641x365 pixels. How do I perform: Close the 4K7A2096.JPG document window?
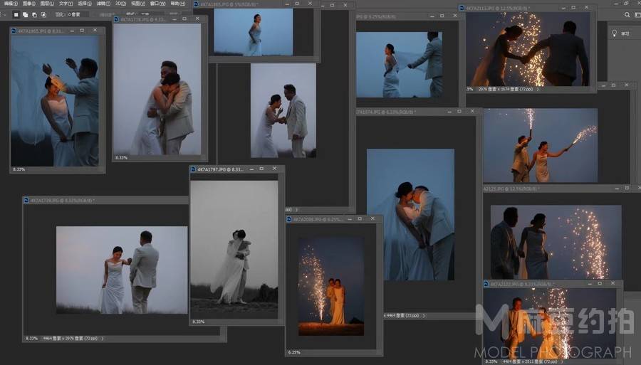tap(372, 219)
